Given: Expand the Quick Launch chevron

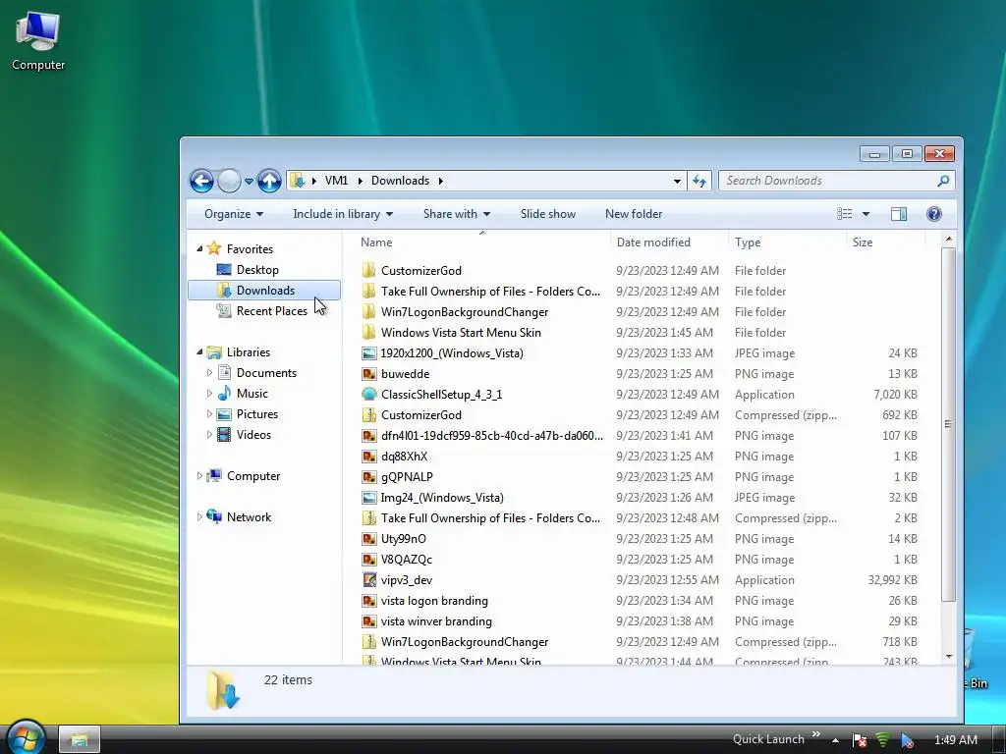Looking at the screenshot, I should tap(816, 734).
